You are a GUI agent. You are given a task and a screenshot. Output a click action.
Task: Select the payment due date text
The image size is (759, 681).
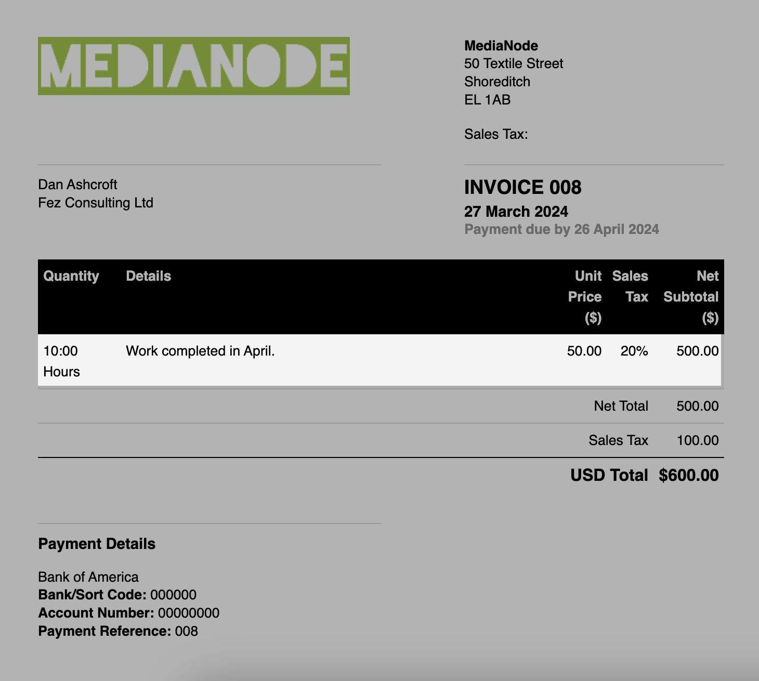point(561,229)
